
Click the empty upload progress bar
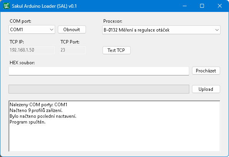pyautogui.click(x=99, y=89)
